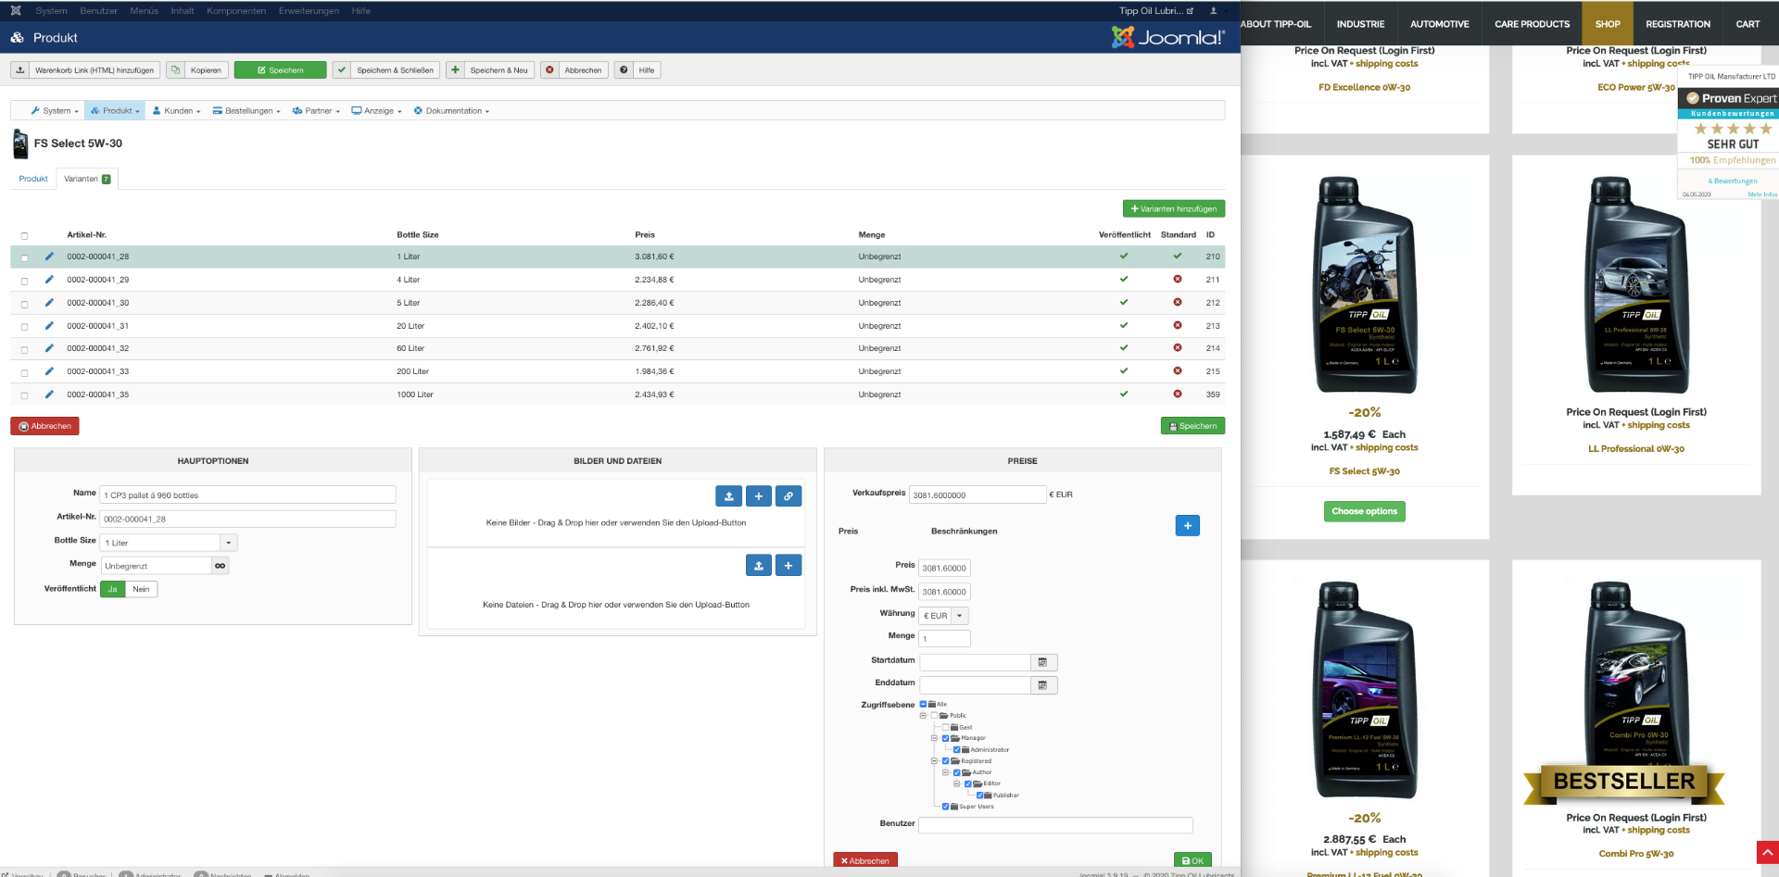This screenshot has height=877, width=1779.
Task: Click Speichern & Schließen button
Action: (x=385, y=70)
